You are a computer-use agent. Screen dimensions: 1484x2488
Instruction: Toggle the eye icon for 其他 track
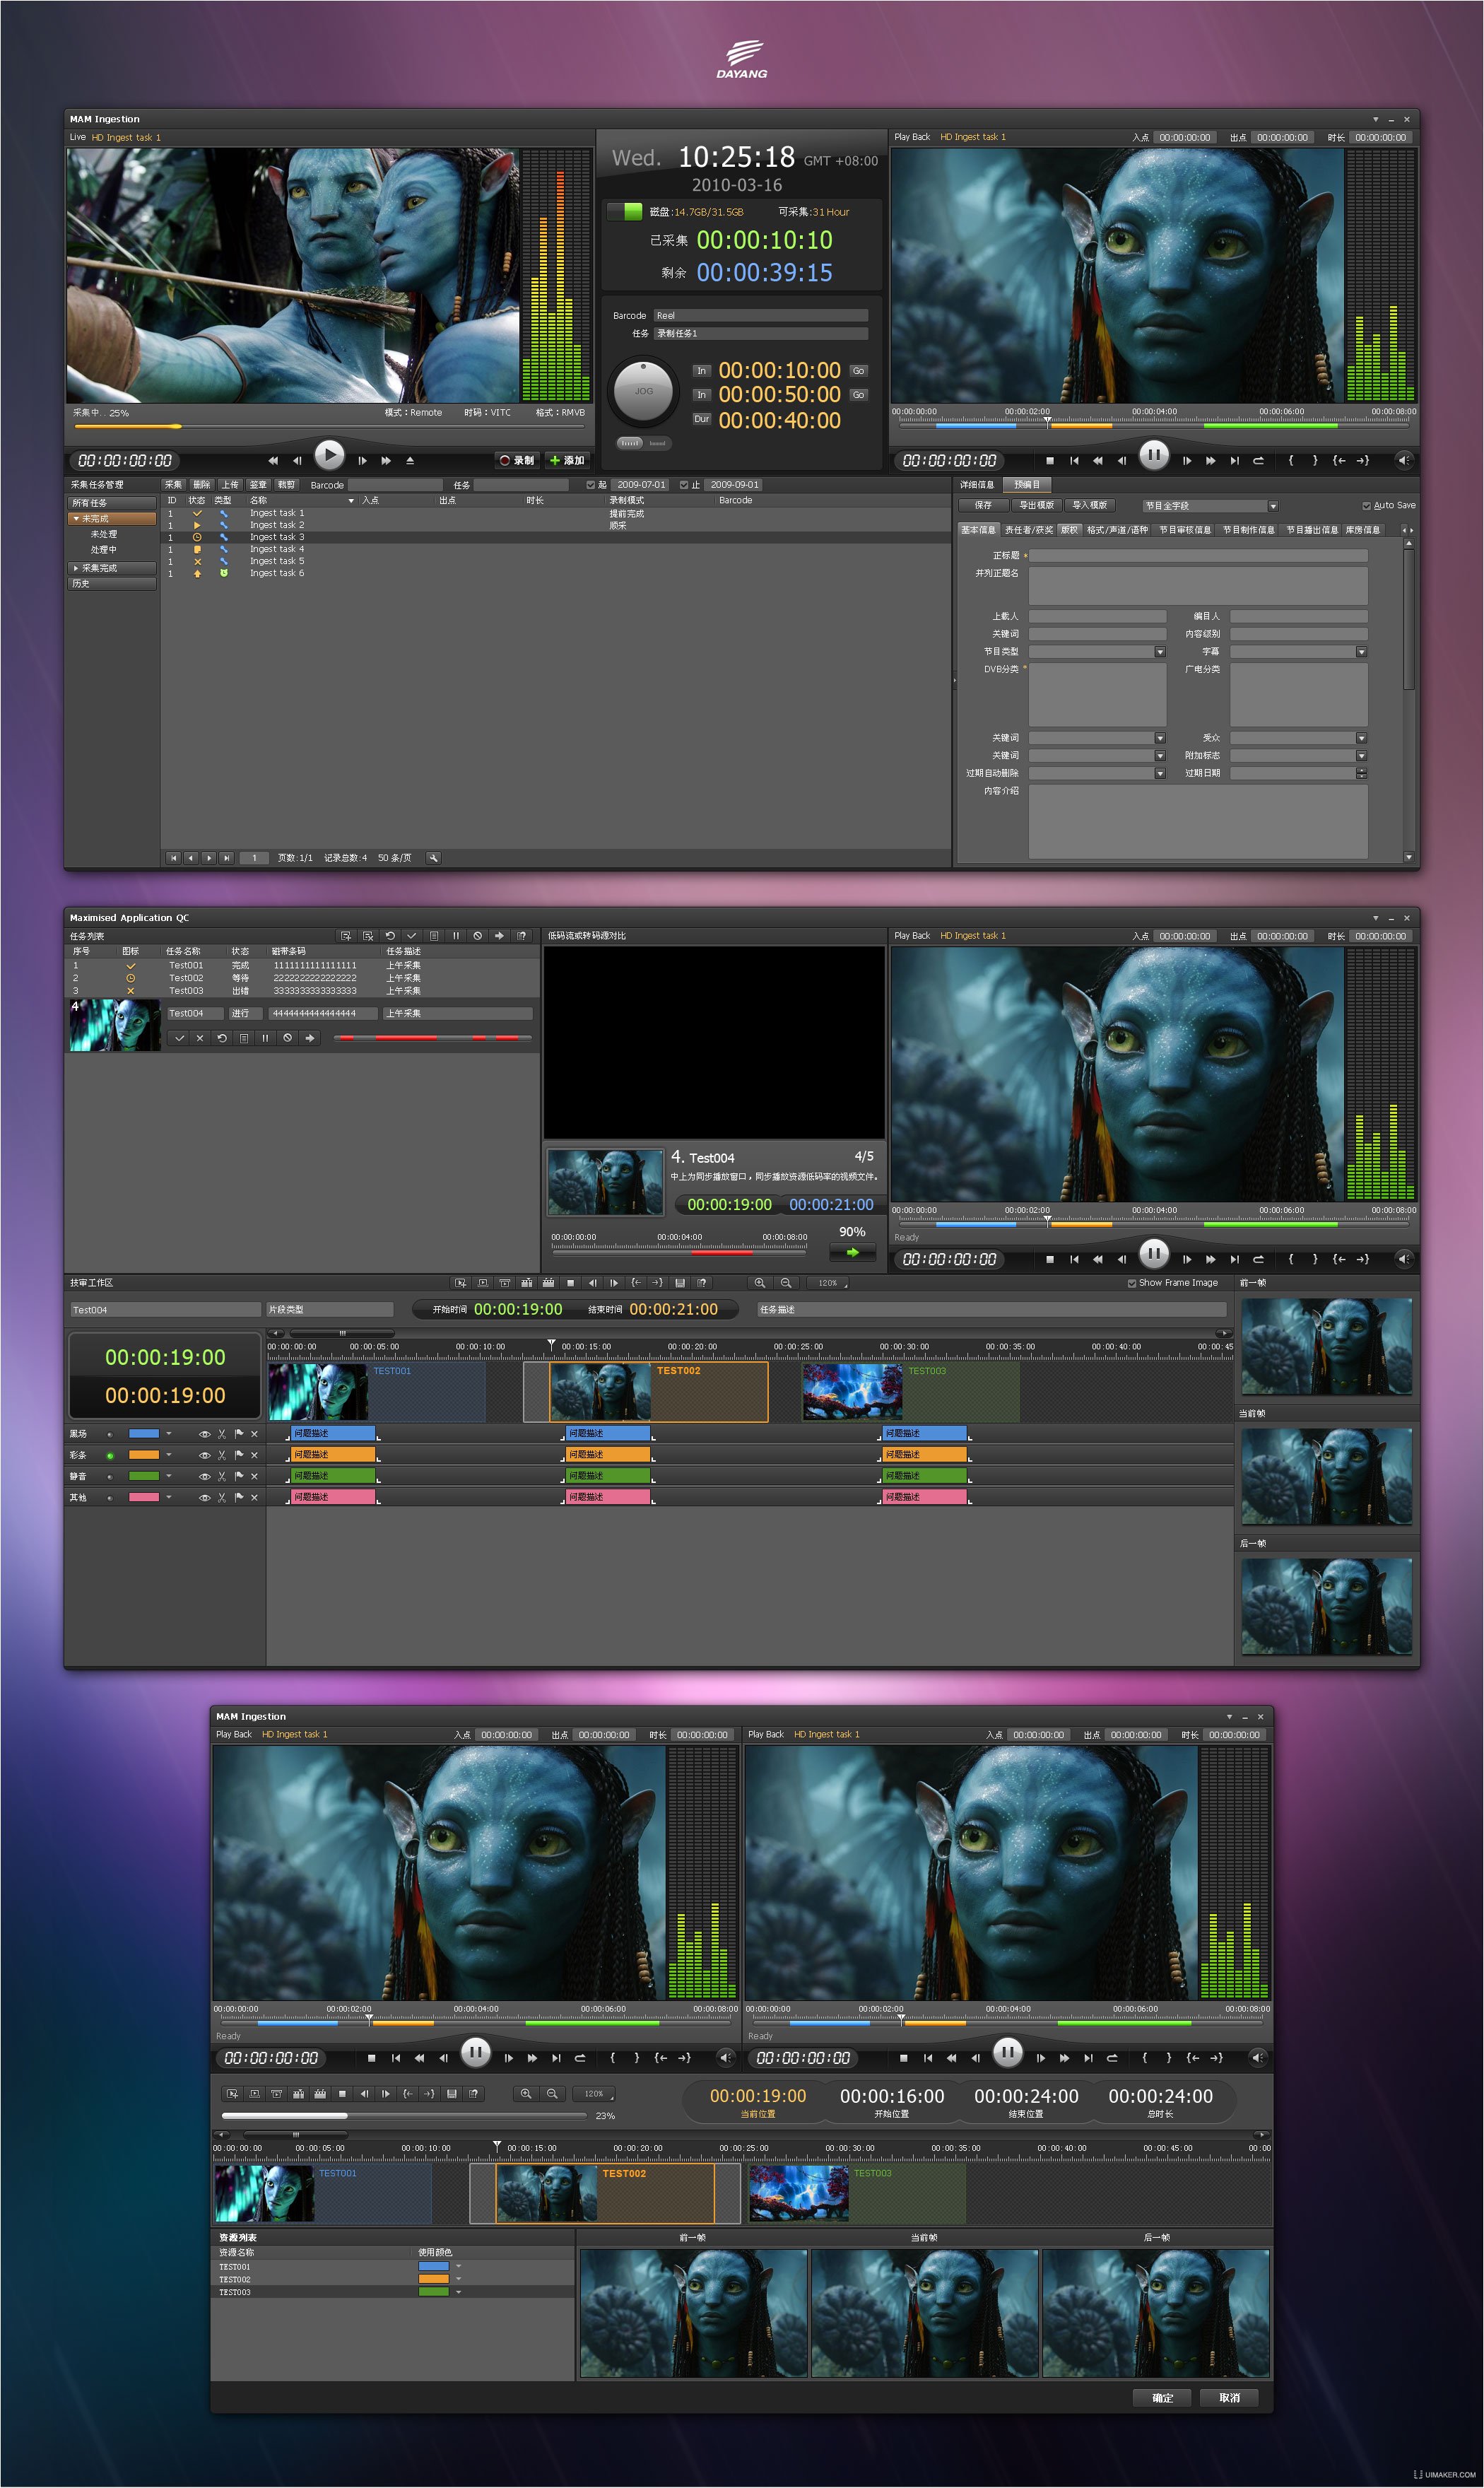pos(204,1498)
